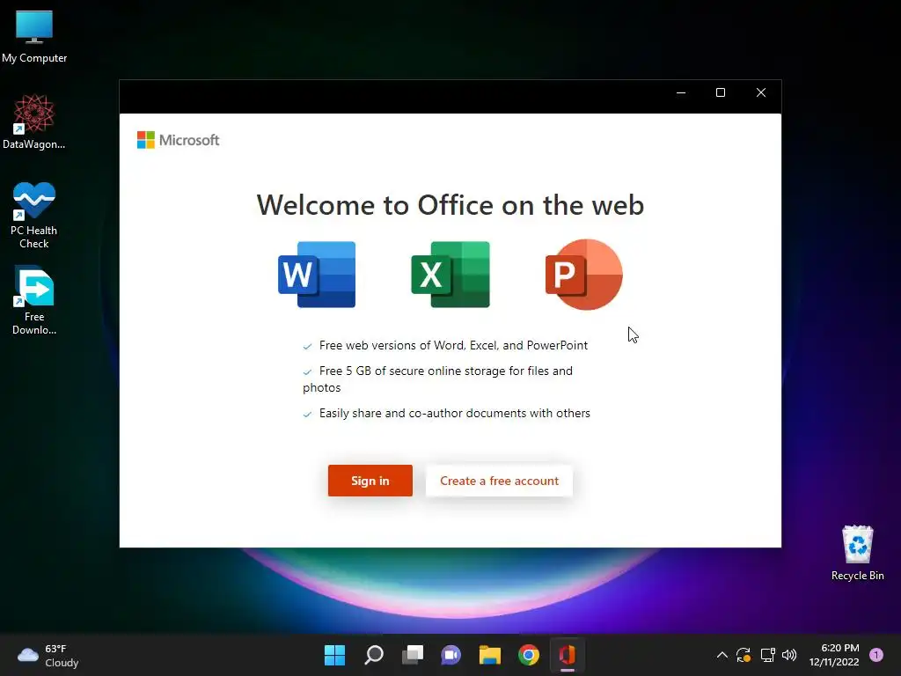Minimize the Office window
Viewport: 901px width, 676px height.
(x=681, y=92)
